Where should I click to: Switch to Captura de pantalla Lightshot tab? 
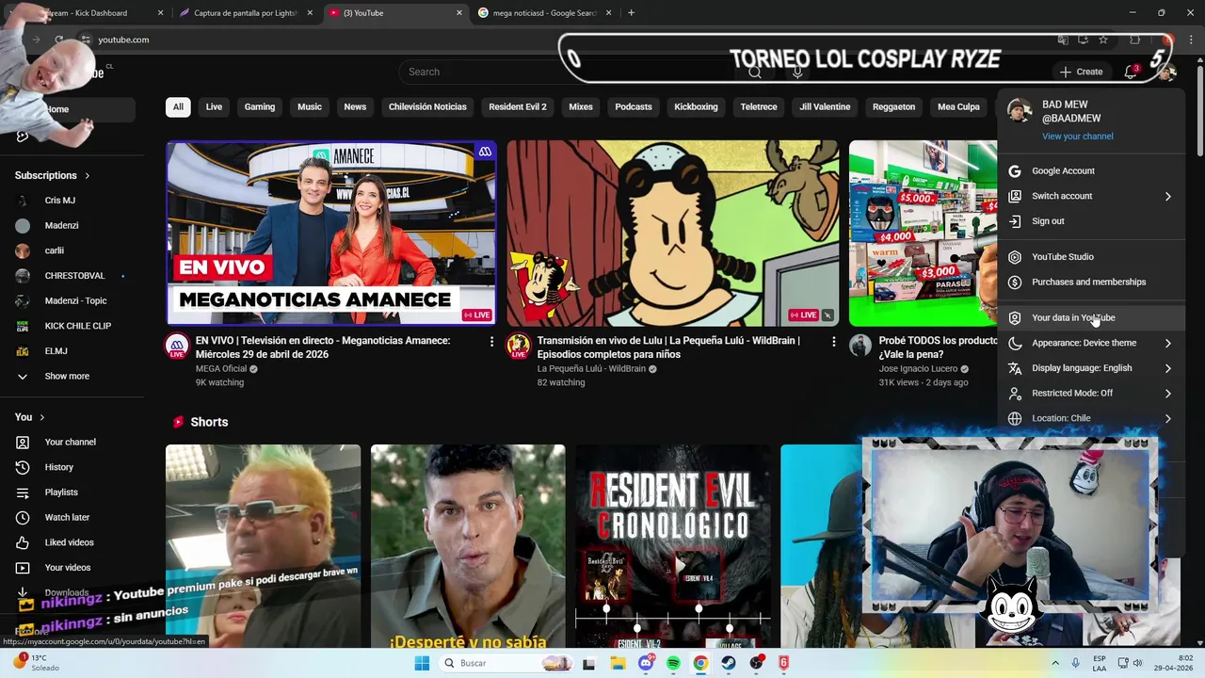246,13
